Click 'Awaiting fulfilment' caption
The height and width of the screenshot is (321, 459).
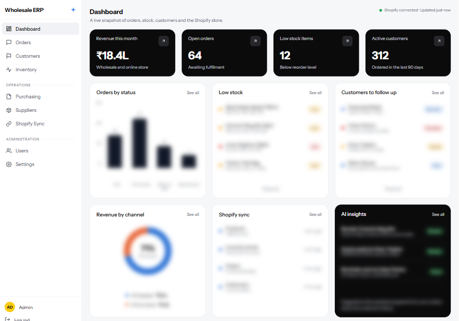pos(206,67)
